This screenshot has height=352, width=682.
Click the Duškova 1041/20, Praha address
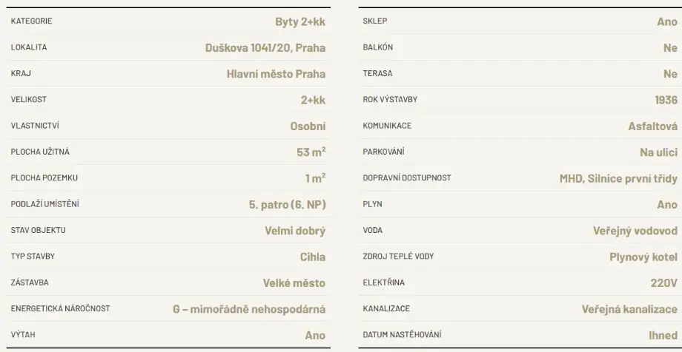pos(265,48)
